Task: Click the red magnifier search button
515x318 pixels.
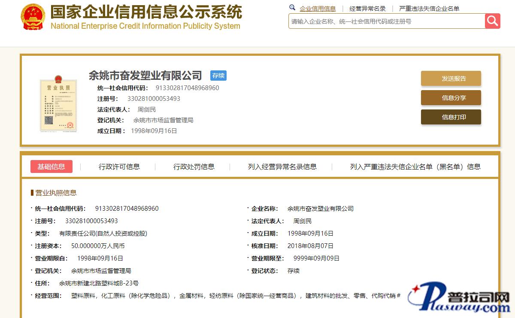Action: (492, 21)
